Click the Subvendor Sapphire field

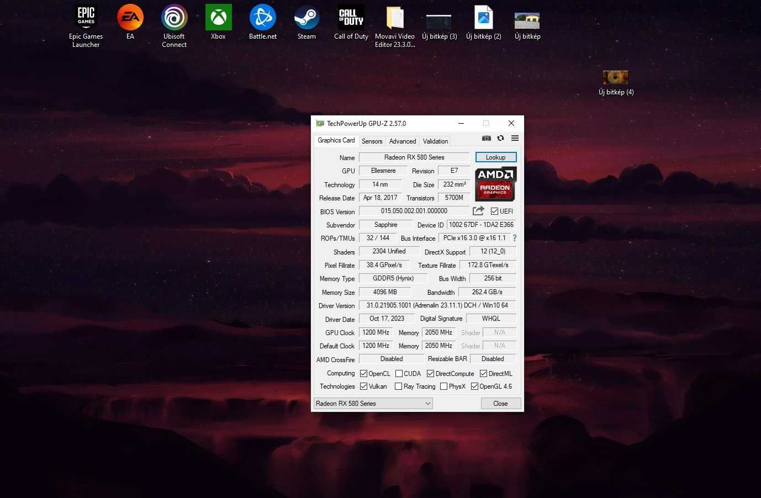tap(385, 225)
